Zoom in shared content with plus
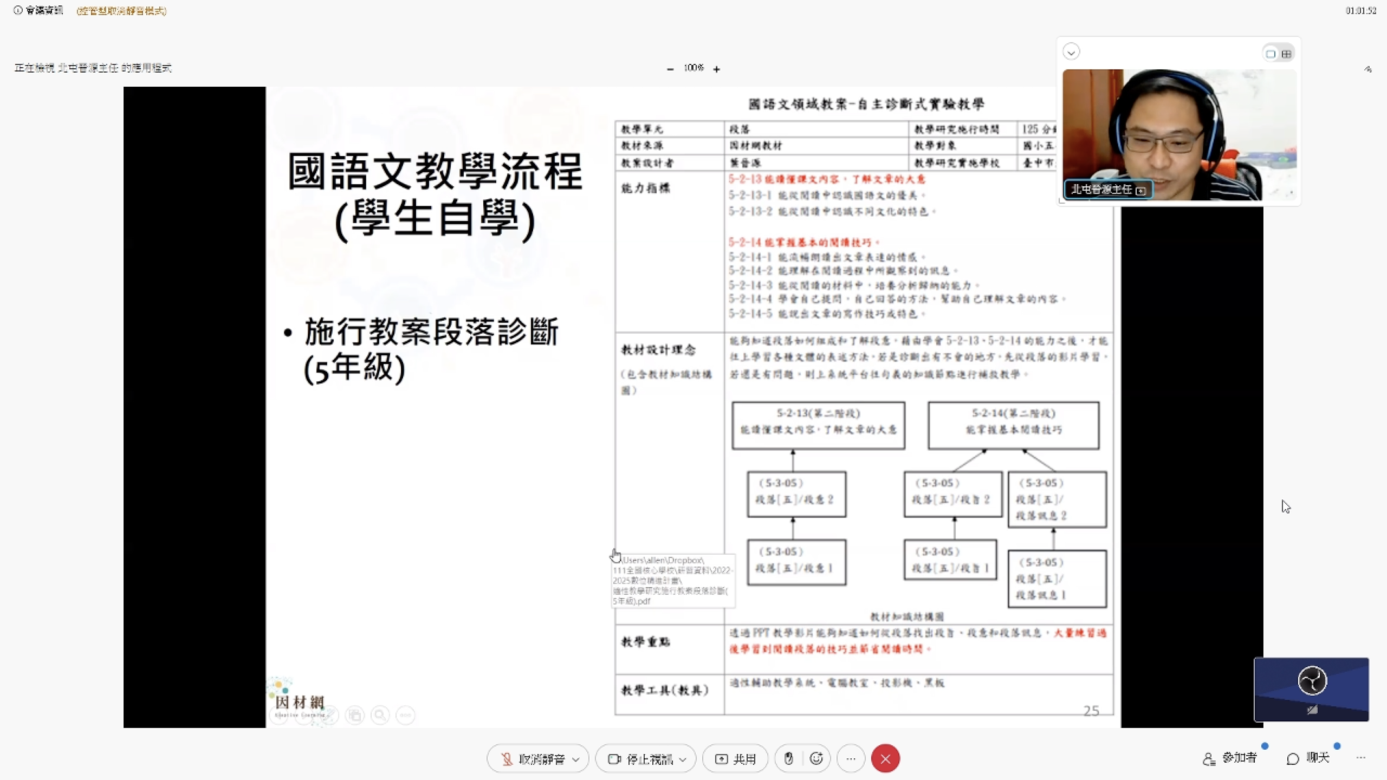 [x=716, y=69]
